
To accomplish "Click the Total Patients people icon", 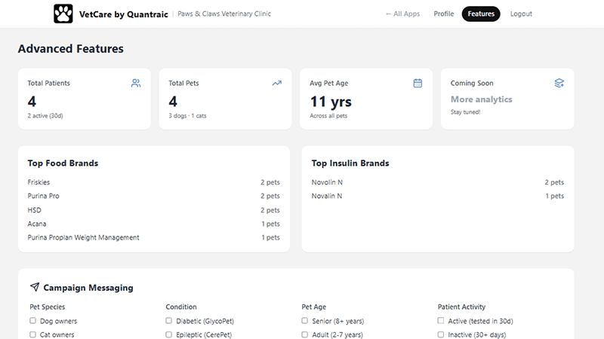I will [x=136, y=83].
